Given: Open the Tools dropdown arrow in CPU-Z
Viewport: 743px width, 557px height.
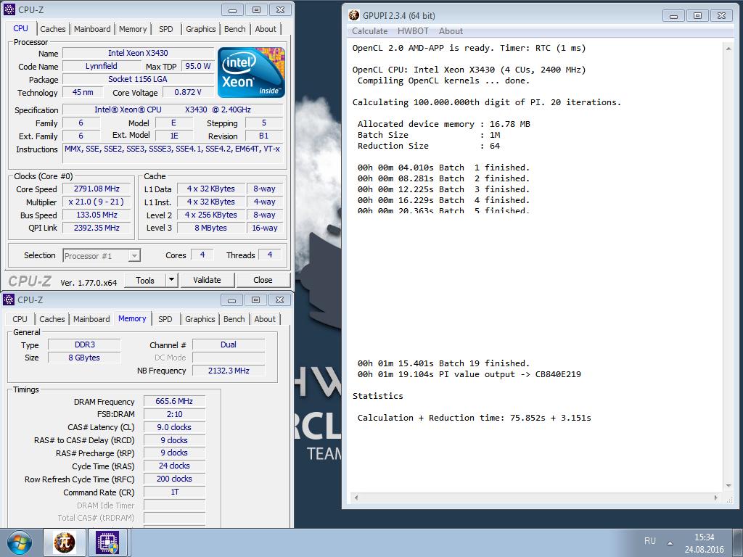Looking at the screenshot, I should point(171,280).
